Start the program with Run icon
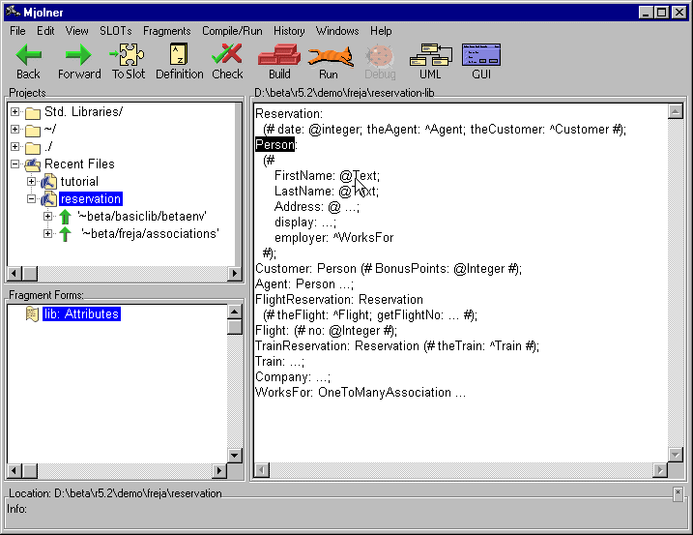 pos(329,56)
